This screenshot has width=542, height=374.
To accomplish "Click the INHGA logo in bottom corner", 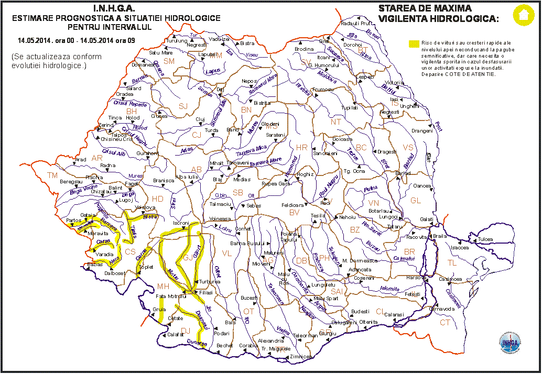I will point(510,343).
